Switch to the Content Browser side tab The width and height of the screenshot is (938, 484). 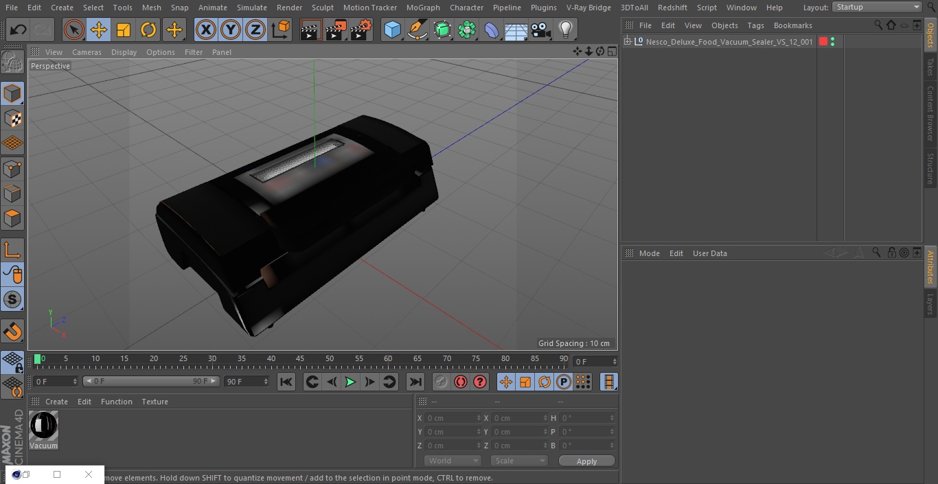tap(930, 113)
